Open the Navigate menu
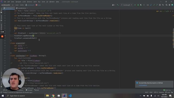Screen dimensions: 174x98 (18, 2)
